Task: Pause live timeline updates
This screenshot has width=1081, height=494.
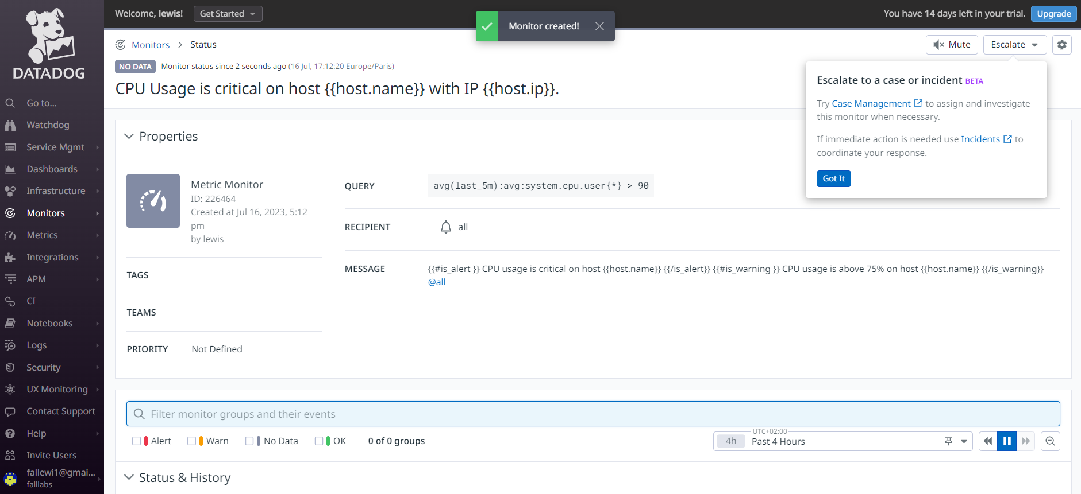Action: (x=1007, y=441)
